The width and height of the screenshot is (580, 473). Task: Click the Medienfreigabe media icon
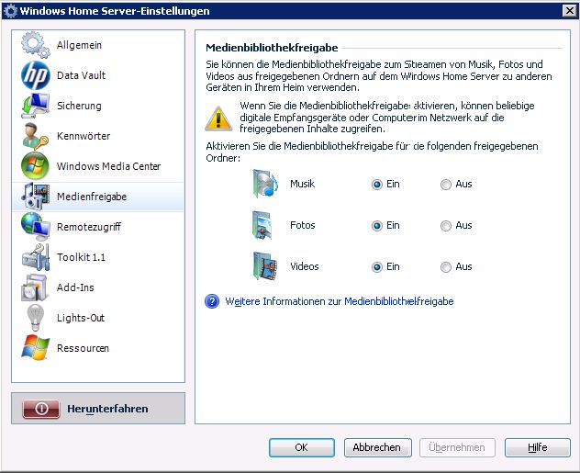pyautogui.click(x=35, y=197)
